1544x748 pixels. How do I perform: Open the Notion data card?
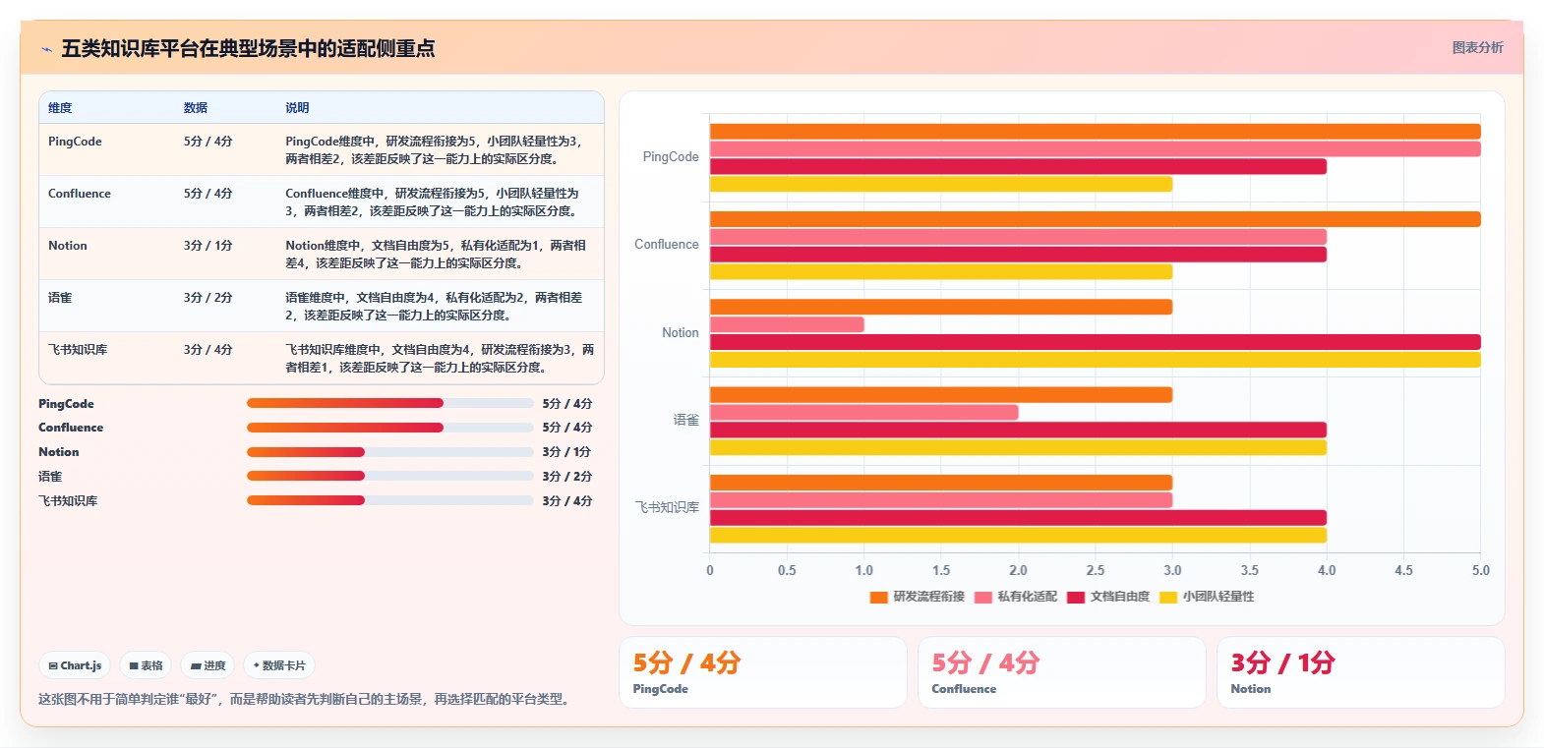pos(1361,672)
